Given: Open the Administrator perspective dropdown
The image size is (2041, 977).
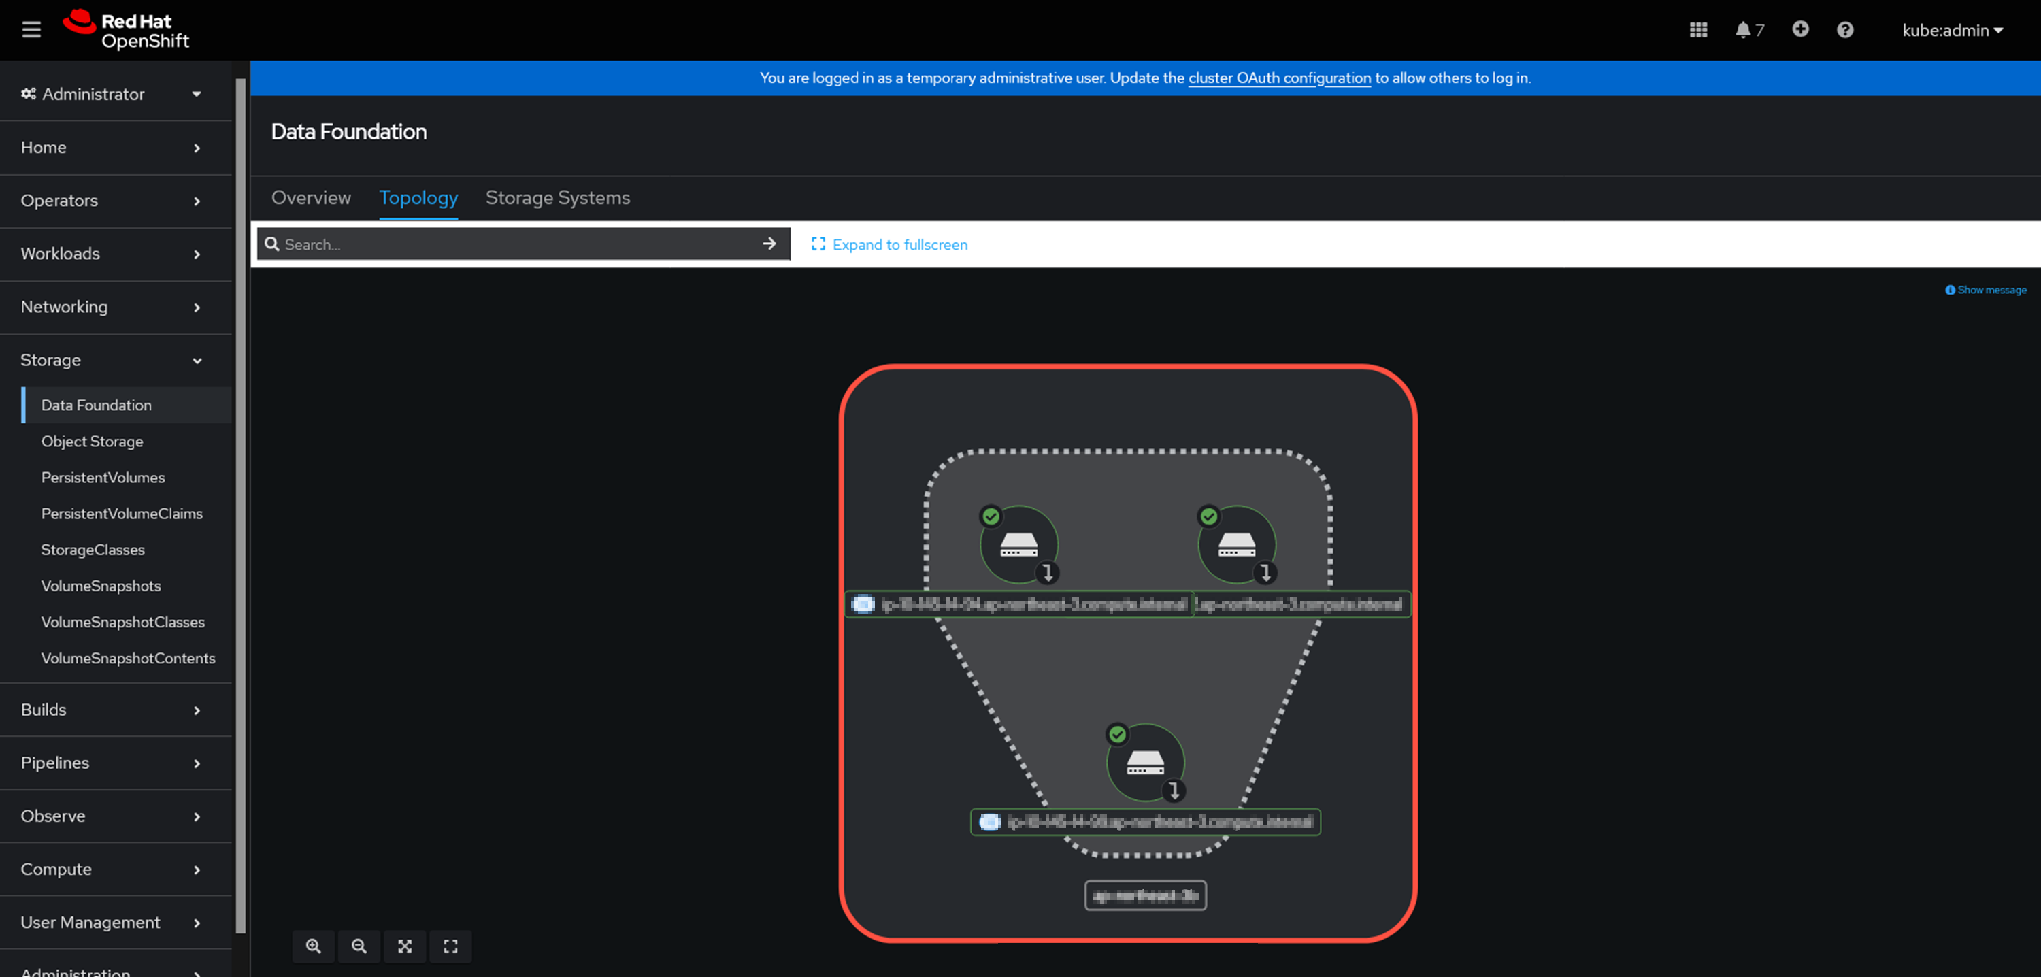Looking at the screenshot, I should (111, 93).
